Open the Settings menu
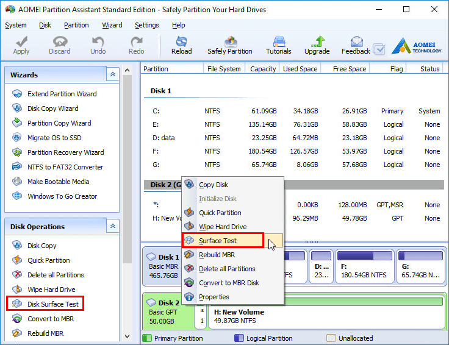Screen dimensions: 449x345 click(x=147, y=25)
